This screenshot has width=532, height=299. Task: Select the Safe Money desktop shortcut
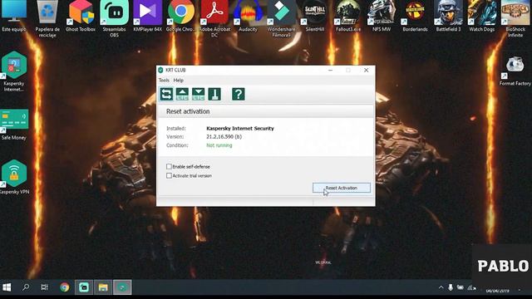click(x=14, y=125)
